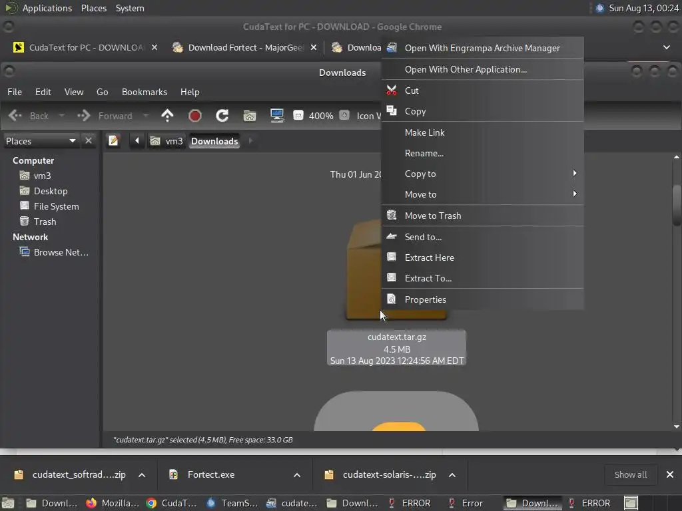Toggle text location entry icon

click(x=113, y=141)
